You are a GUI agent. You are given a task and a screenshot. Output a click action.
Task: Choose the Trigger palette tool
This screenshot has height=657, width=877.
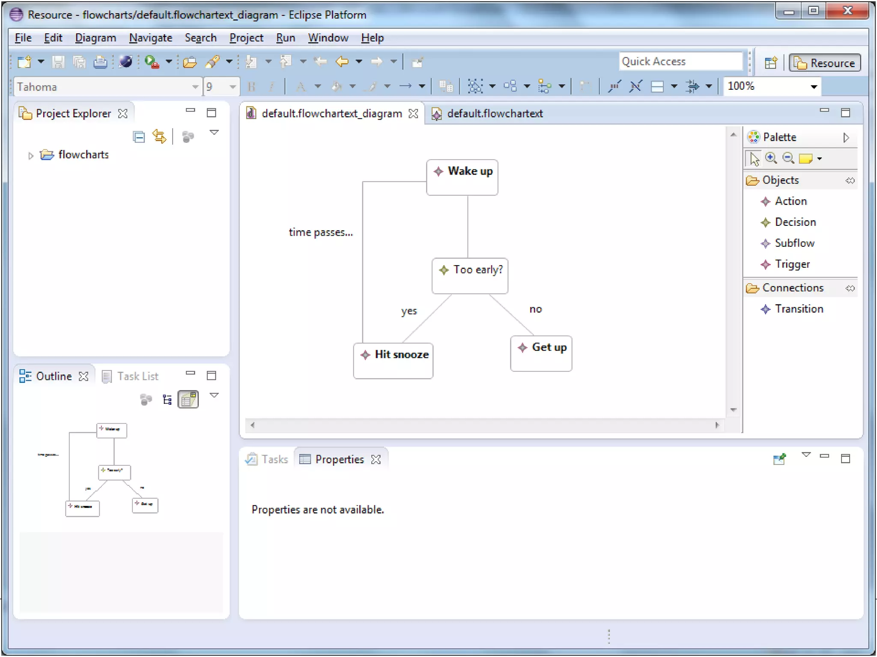coord(791,264)
